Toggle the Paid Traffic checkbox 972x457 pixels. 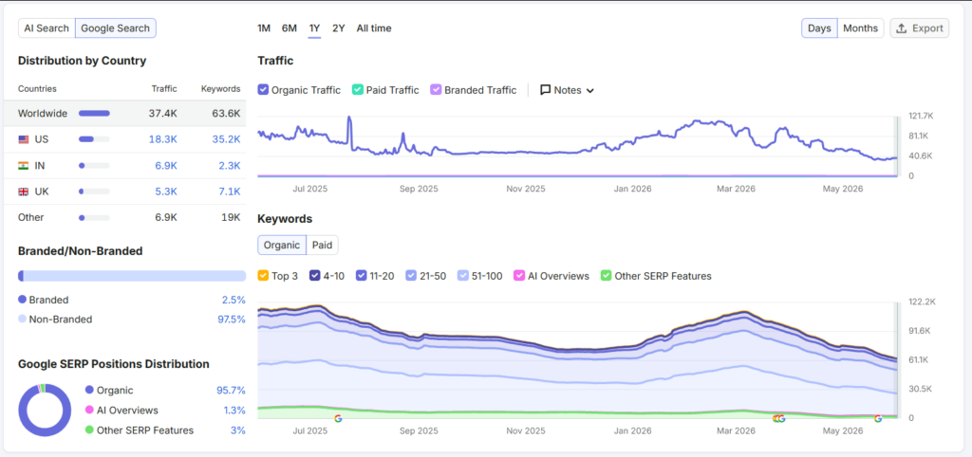coord(358,90)
